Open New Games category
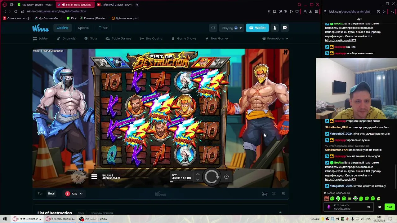The image size is (397, 223). (217, 38)
